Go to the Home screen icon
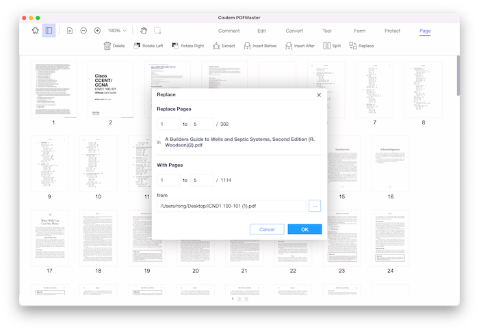The width and height of the screenshot is (479, 331). coord(36,31)
